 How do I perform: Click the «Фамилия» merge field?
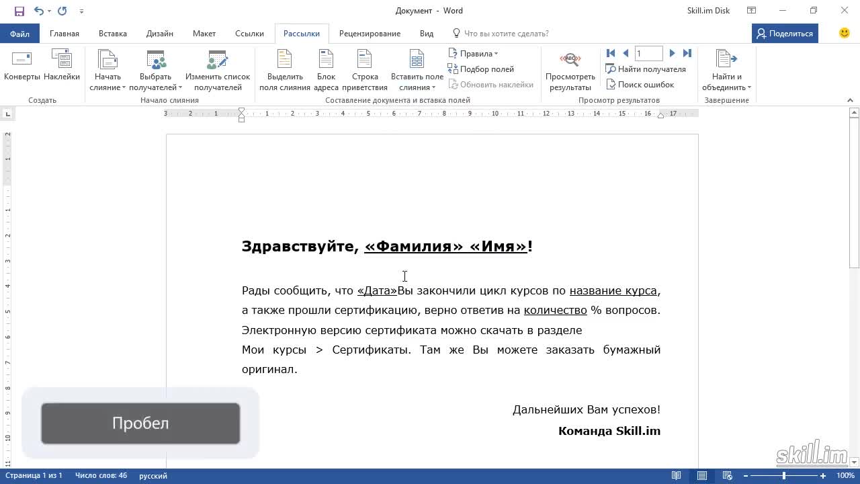(415, 247)
